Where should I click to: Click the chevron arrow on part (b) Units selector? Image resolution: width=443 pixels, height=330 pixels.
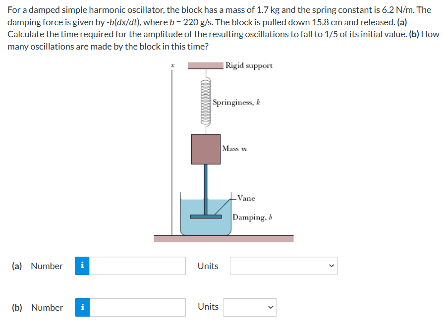pyautogui.click(x=270, y=307)
